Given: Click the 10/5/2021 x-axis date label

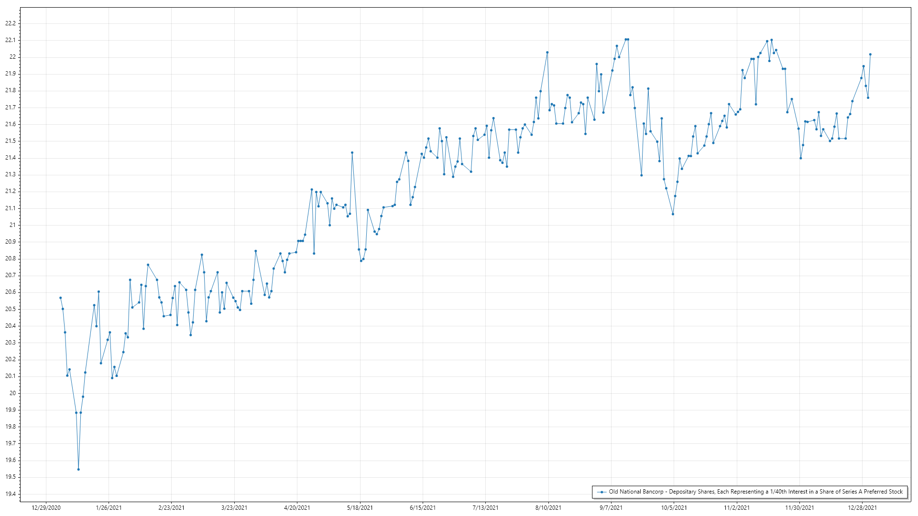Looking at the screenshot, I should (x=674, y=507).
